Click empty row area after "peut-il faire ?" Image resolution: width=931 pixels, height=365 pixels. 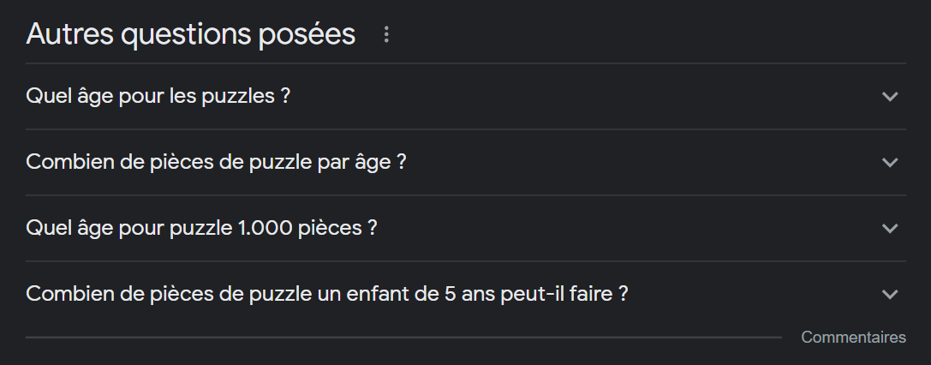tap(754, 294)
